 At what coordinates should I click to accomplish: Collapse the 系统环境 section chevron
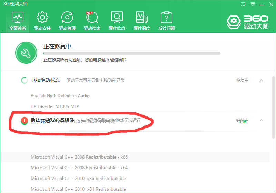point(261,121)
